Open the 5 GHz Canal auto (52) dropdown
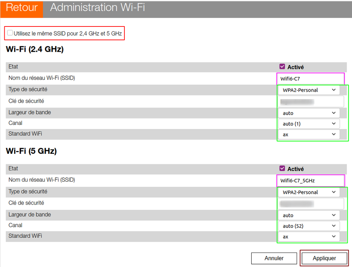The width and height of the screenshot is (352, 267). click(309, 226)
